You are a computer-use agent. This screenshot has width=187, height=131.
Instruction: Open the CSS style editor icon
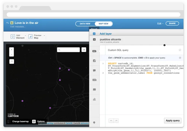pos(94,80)
